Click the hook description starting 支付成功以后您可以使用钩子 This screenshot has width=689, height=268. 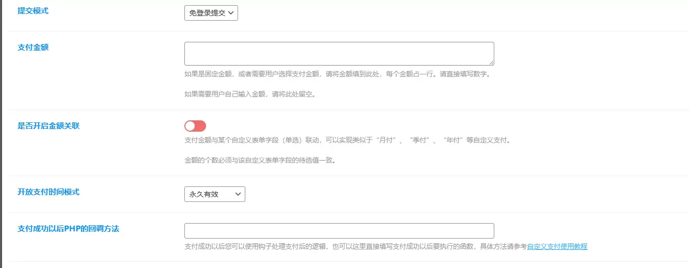point(355,246)
